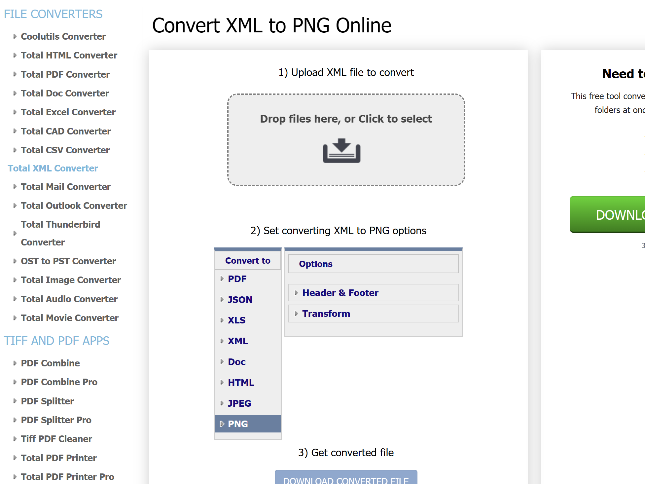The image size is (645, 484).
Task: Go to Total PDF Converter page
Action: (x=65, y=74)
